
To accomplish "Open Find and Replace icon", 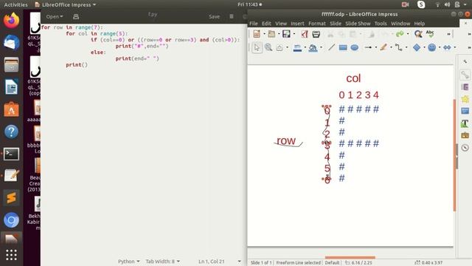I will point(418,34).
